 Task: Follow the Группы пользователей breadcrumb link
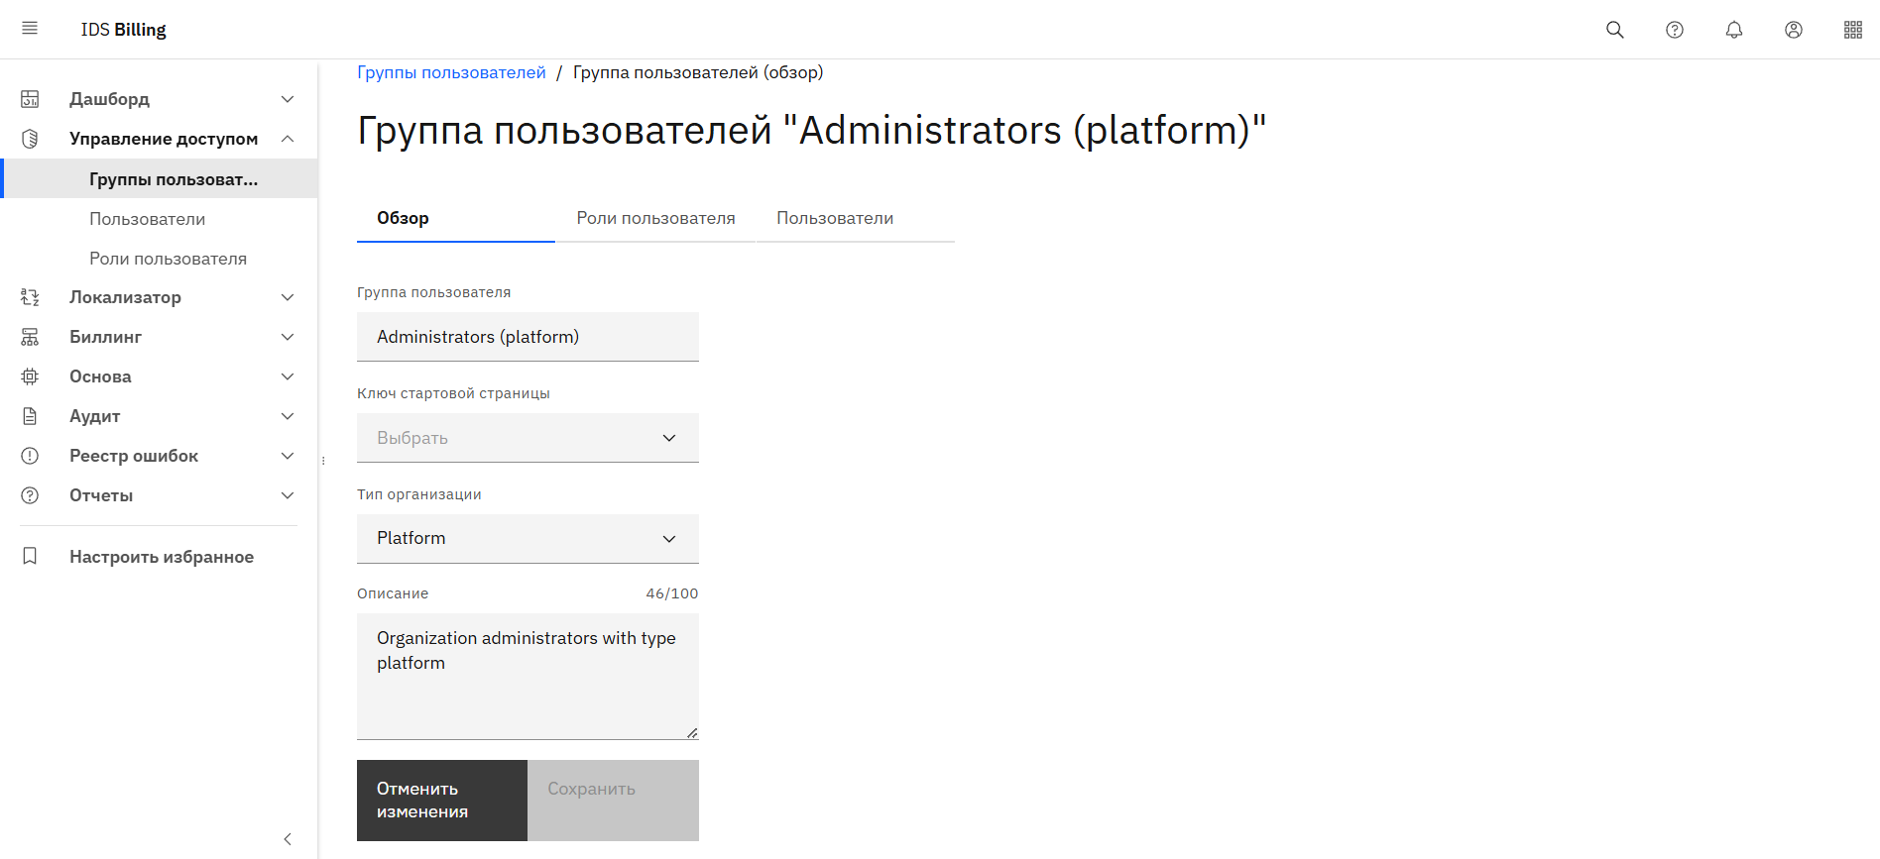[x=451, y=72]
